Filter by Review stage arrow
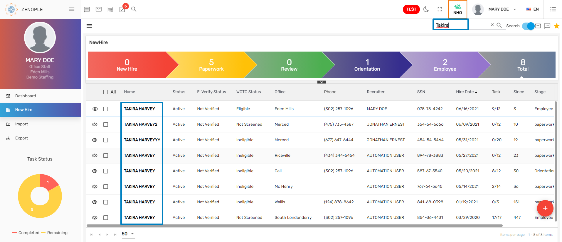Image resolution: width=562 pixels, height=242 pixels. tap(289, 65)
